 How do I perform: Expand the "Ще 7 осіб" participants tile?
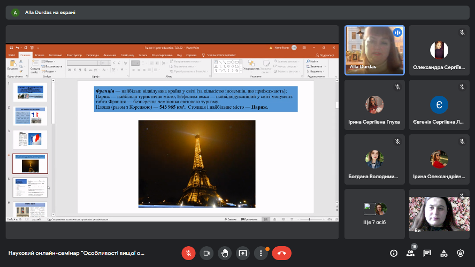[x=374, y=213]
